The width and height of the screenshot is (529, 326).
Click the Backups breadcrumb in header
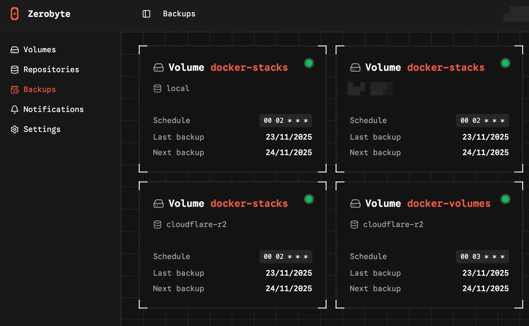pos(179,14)
